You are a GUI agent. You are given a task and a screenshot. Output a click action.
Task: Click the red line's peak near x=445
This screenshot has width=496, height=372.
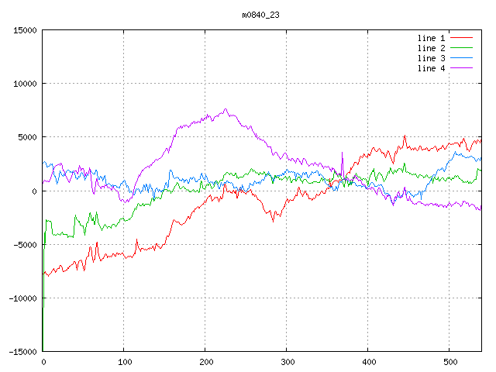click(405, 136)
